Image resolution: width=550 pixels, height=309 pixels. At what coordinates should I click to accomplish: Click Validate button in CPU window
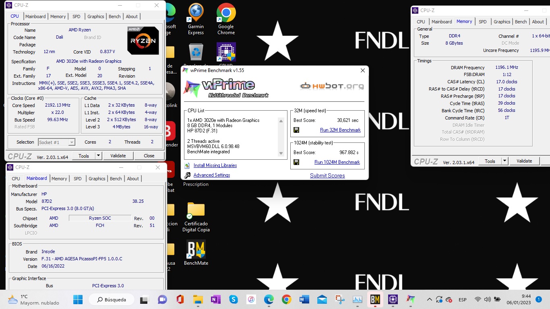click(x=118, y=156)
